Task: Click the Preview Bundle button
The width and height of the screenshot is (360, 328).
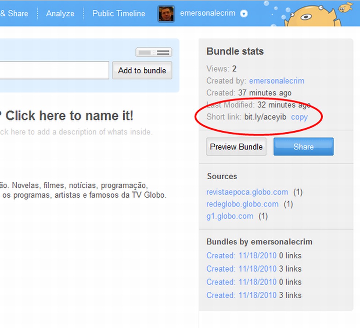Action: click(236, 147)
